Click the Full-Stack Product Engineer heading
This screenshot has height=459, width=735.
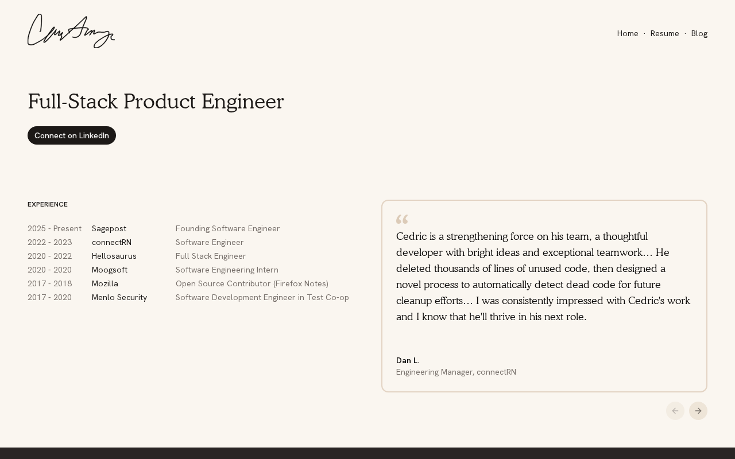[156, 102]
